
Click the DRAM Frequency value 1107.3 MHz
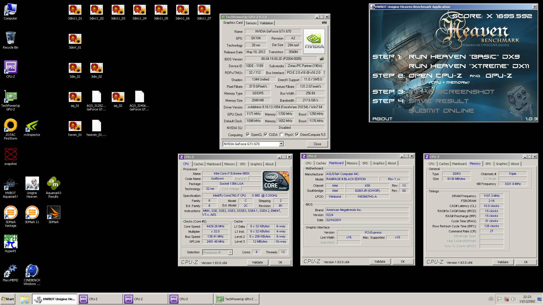coord(492,196)
